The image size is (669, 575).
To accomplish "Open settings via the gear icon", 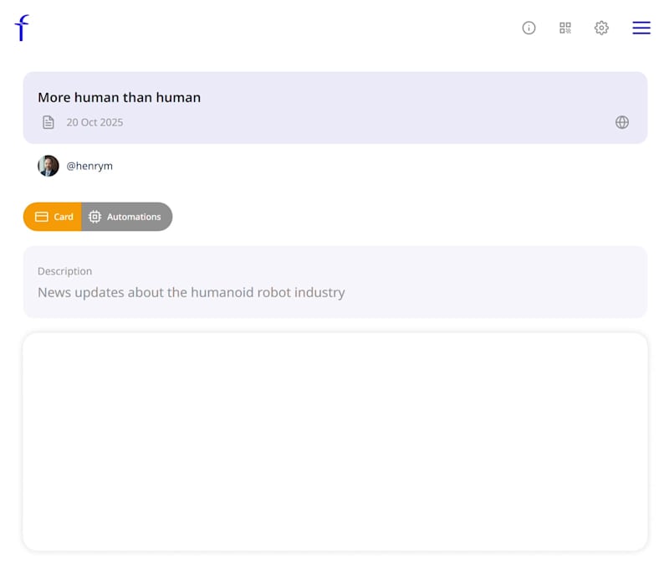I will (x=601, y=28).
